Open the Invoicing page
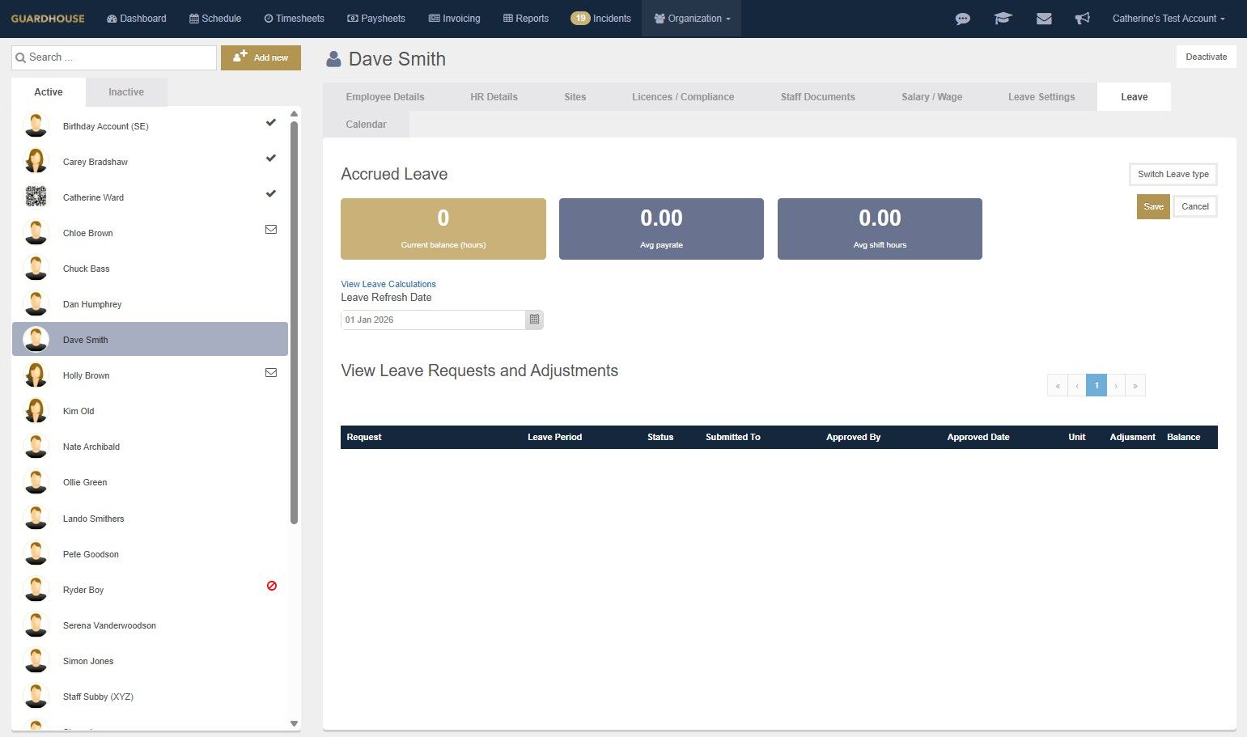The width and height of the screenshot is (1247, 737). 454,19
